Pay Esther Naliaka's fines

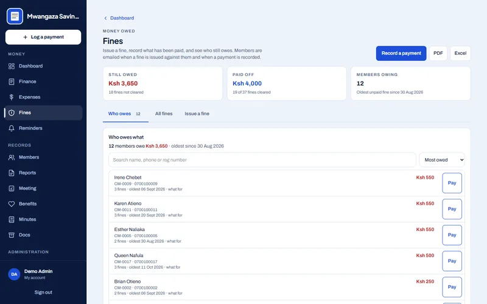[452, 235]
